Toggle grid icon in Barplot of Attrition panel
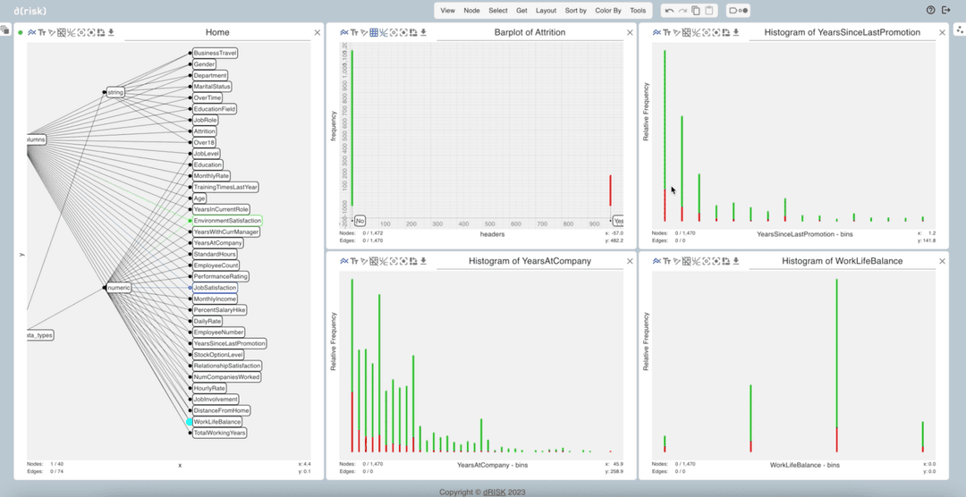This screenshot has height=497, width=966. [374, 33]
